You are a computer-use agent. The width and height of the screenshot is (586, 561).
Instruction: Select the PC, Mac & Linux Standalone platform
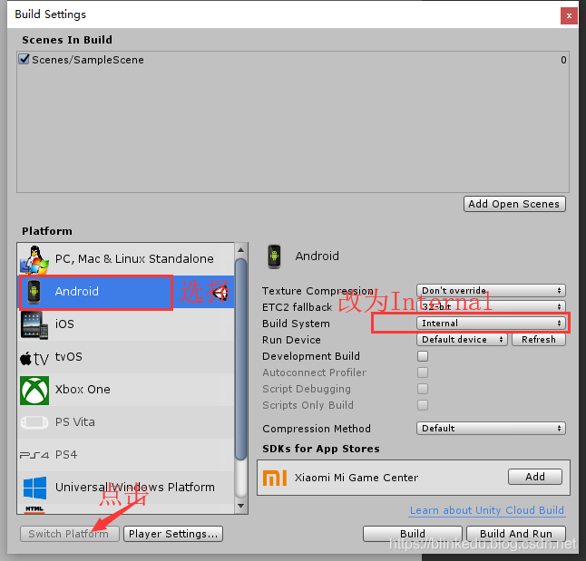(x=126, y=259)
